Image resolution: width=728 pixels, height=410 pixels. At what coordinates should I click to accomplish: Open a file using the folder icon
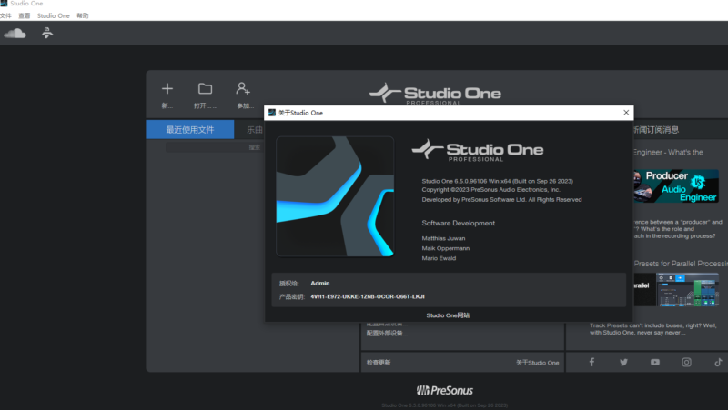(x=206, y=88)
